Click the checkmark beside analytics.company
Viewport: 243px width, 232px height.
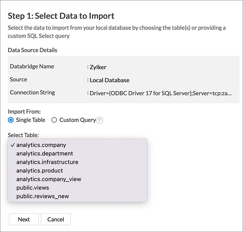[x=13, y=145]
